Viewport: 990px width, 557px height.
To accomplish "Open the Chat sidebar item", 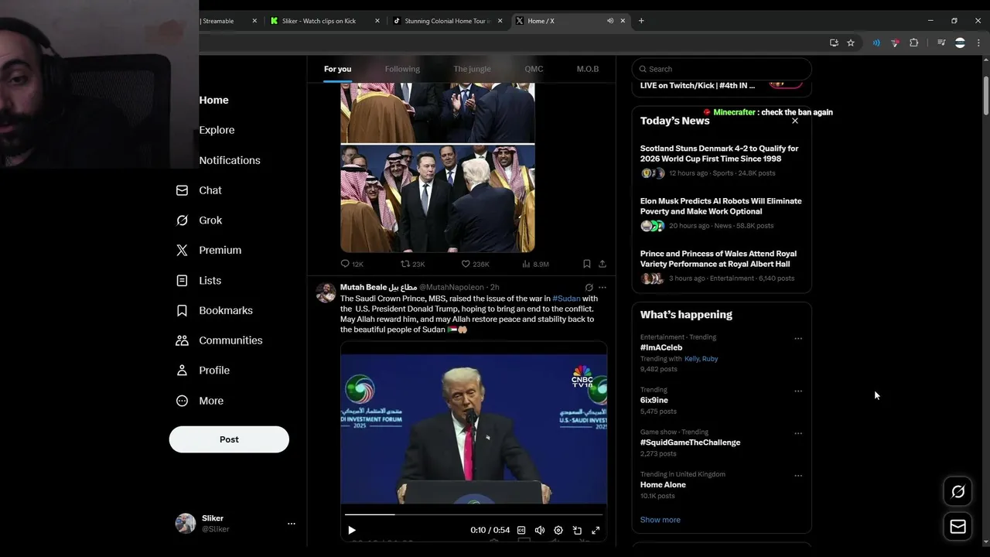I will pos(199,190).
